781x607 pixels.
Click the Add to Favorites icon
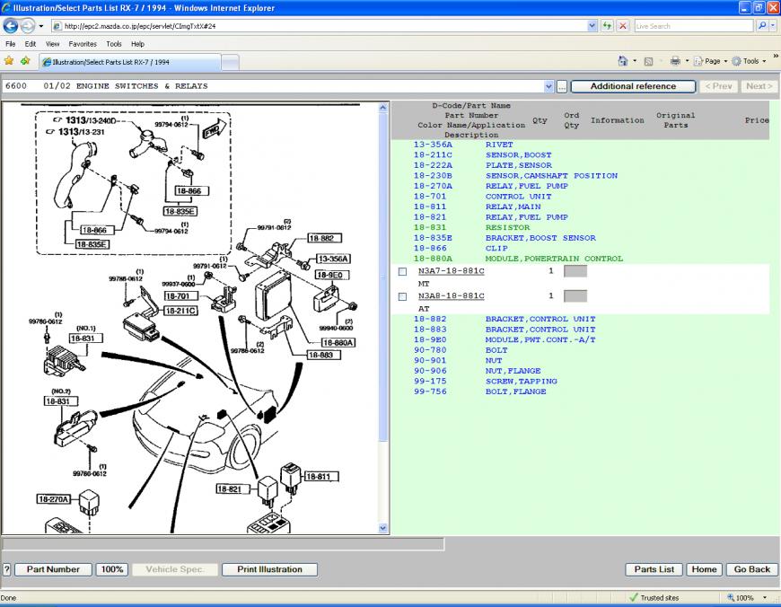(25, 61)
